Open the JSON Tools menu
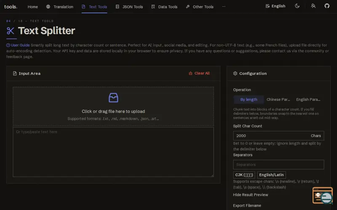 click(132, 7)
